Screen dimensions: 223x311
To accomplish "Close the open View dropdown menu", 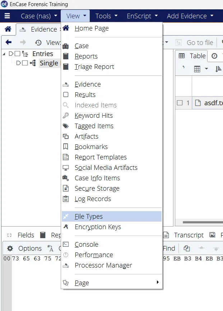I will point(75,16).
